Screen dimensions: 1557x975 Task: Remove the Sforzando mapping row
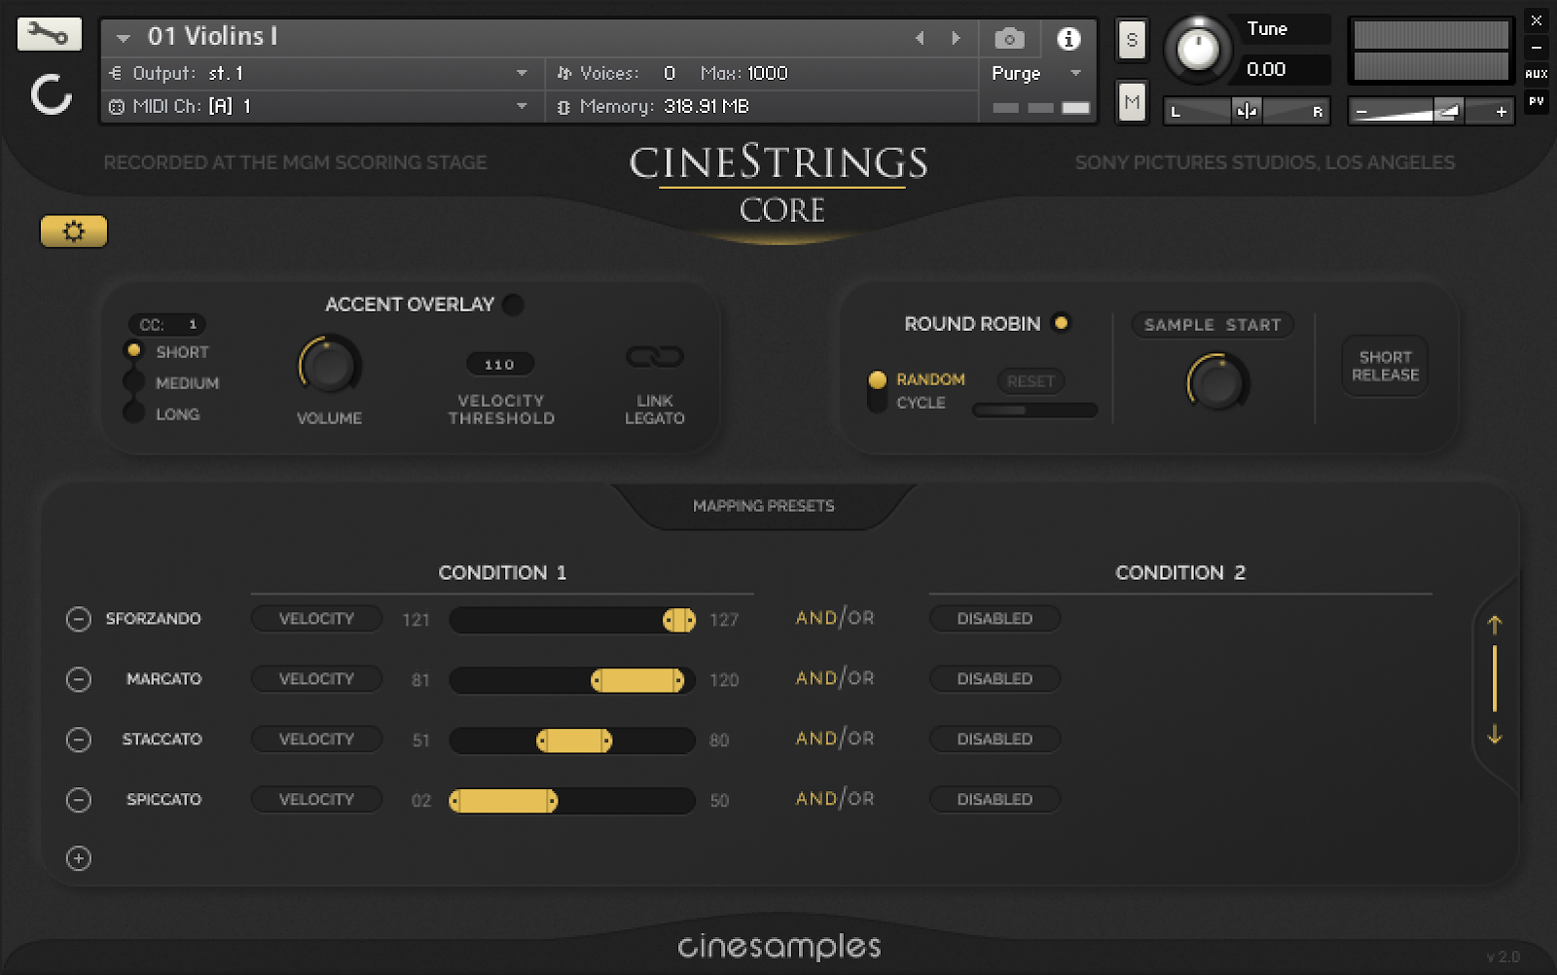coord(78,619)
